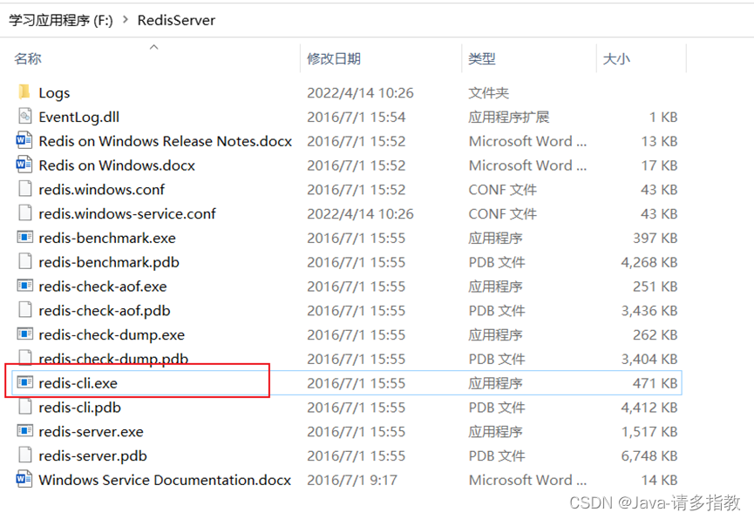Select the EventLog.dll file name

(x=78, y=117)
